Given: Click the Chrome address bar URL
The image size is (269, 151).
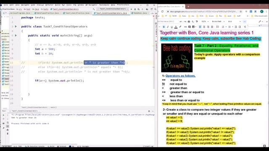Looking at the screenshot, I should 203,11.
